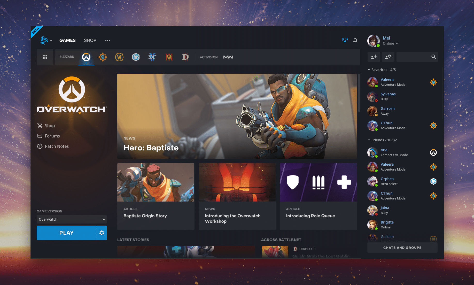Viewport: 474px width, 285px height.
Task: Select Orphea in Friends list
Action: [x=402, y=181]
